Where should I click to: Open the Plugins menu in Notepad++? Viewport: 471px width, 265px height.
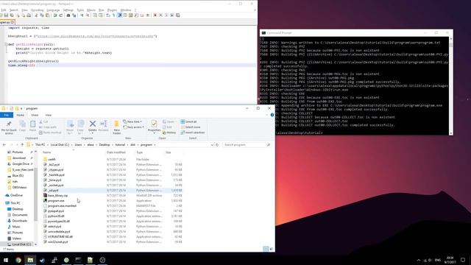113,10
